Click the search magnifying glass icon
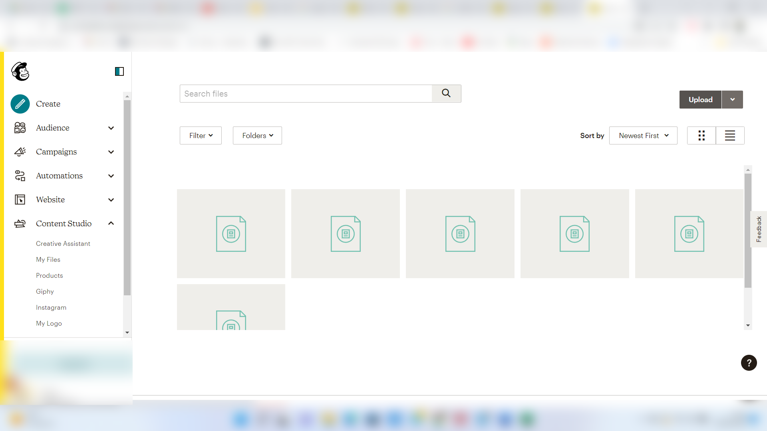The width and height of the screenshot is (767, 431). 446,93
